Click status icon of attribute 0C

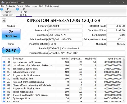pyautogui.click(x=4, y=72)
